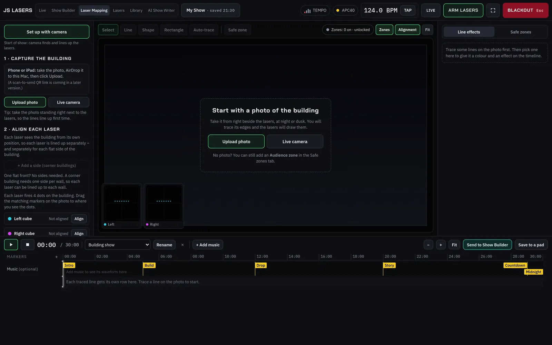This screenshot has width=552, height=345.
Task: Zoom in the timeline with plus button
Action: [441, 245]
